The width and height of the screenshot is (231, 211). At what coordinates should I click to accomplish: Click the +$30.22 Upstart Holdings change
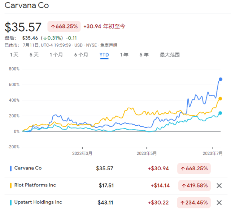click(158, 202)
